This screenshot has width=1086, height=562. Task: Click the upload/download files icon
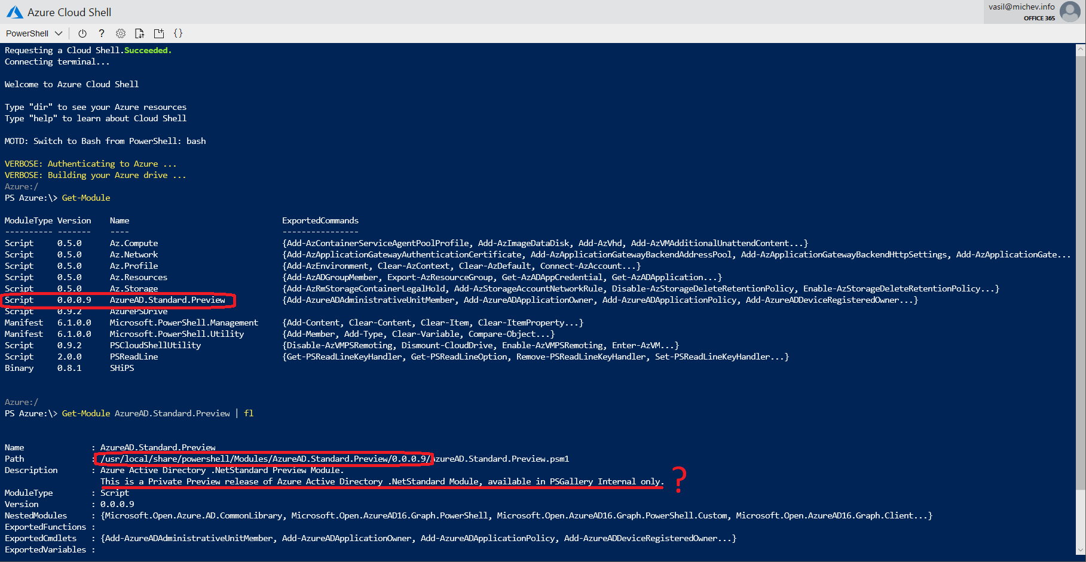(140, 33)
